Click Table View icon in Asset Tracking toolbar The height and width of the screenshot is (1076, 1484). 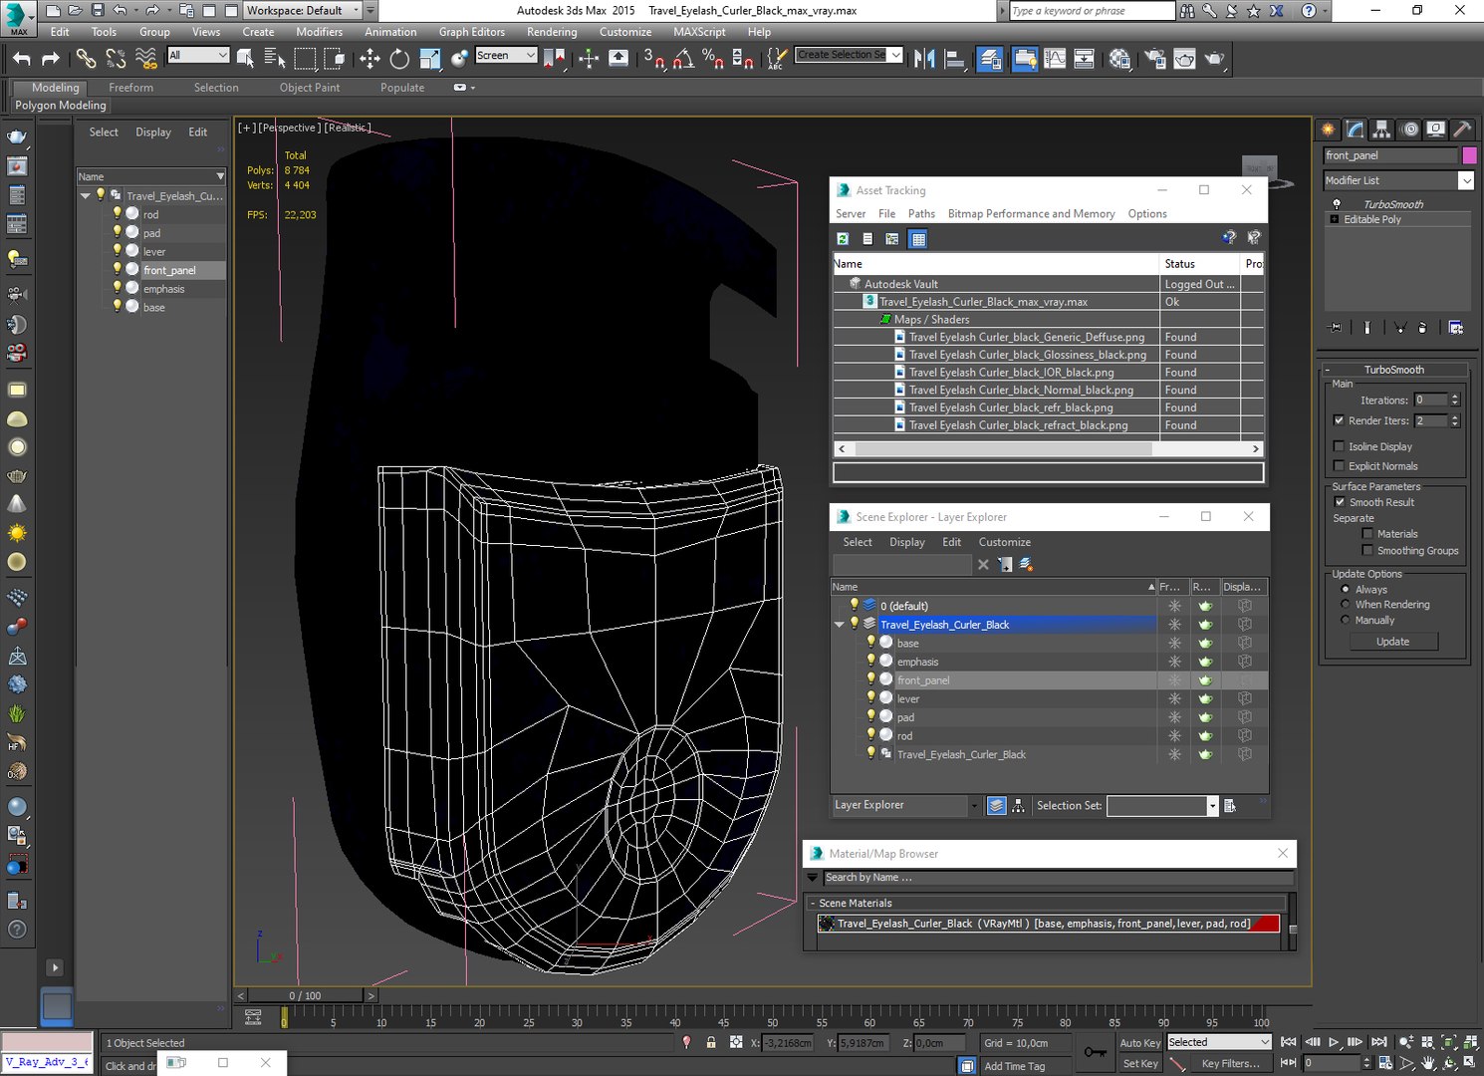(x=918, y=239)
